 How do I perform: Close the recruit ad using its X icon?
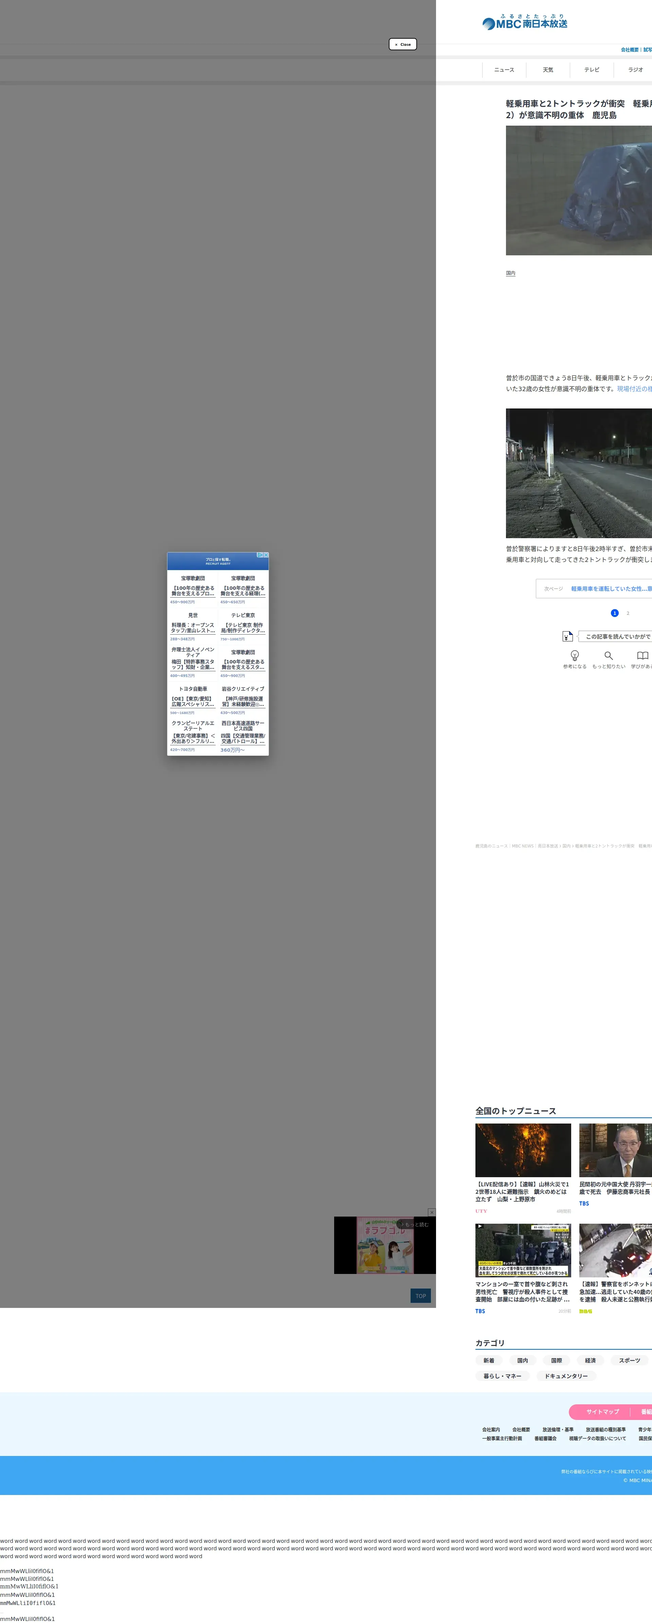[266, 555]
